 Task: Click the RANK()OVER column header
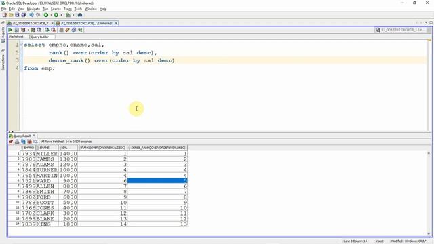coord(103,148)
